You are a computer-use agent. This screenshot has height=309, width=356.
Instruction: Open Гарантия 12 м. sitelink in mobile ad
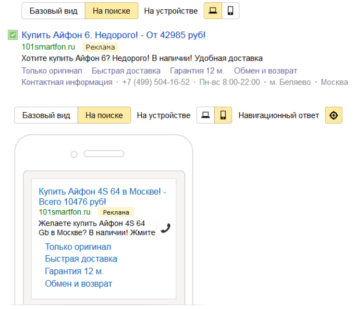tap(74, 271)
